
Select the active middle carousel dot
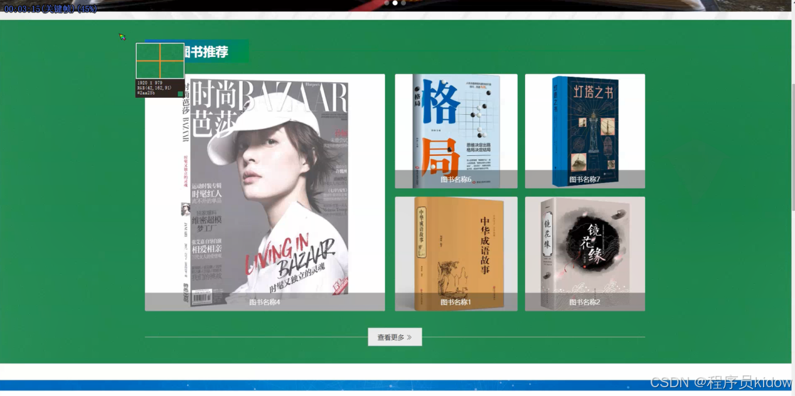(395, 3)
